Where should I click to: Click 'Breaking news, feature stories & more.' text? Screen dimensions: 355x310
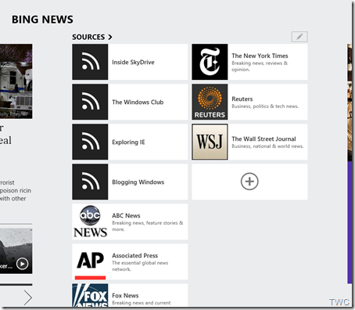[148, 226]
